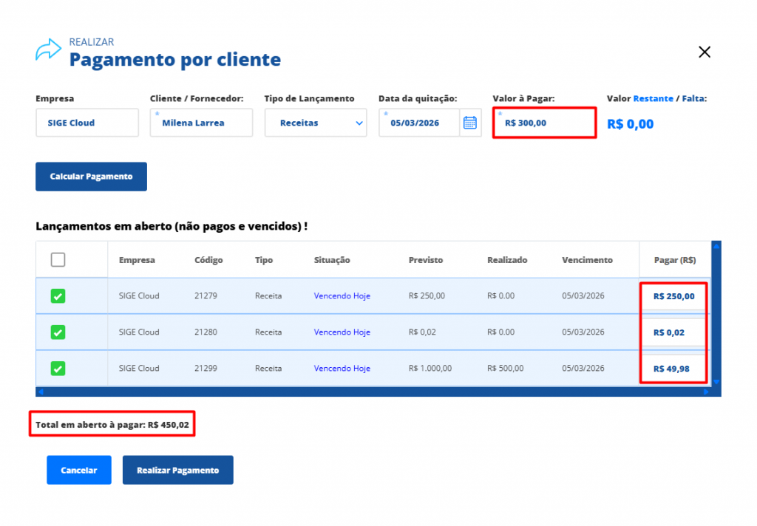Edit the Pagar value R$ 250,00
The image size is (757, 526).
[x=673, y=296]
